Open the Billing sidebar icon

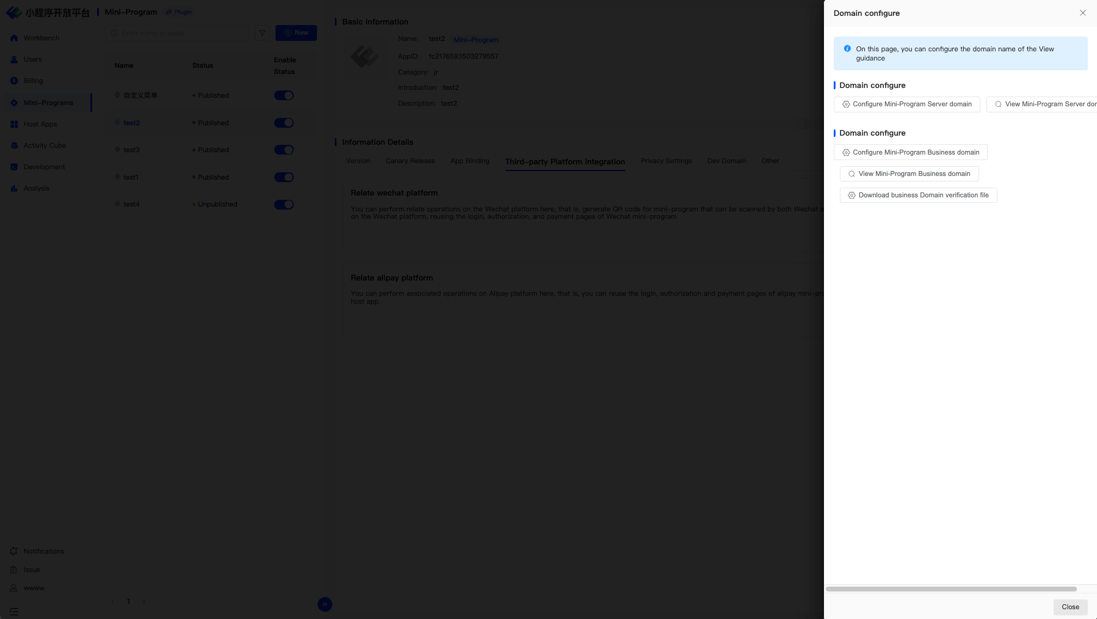(14, 81)
